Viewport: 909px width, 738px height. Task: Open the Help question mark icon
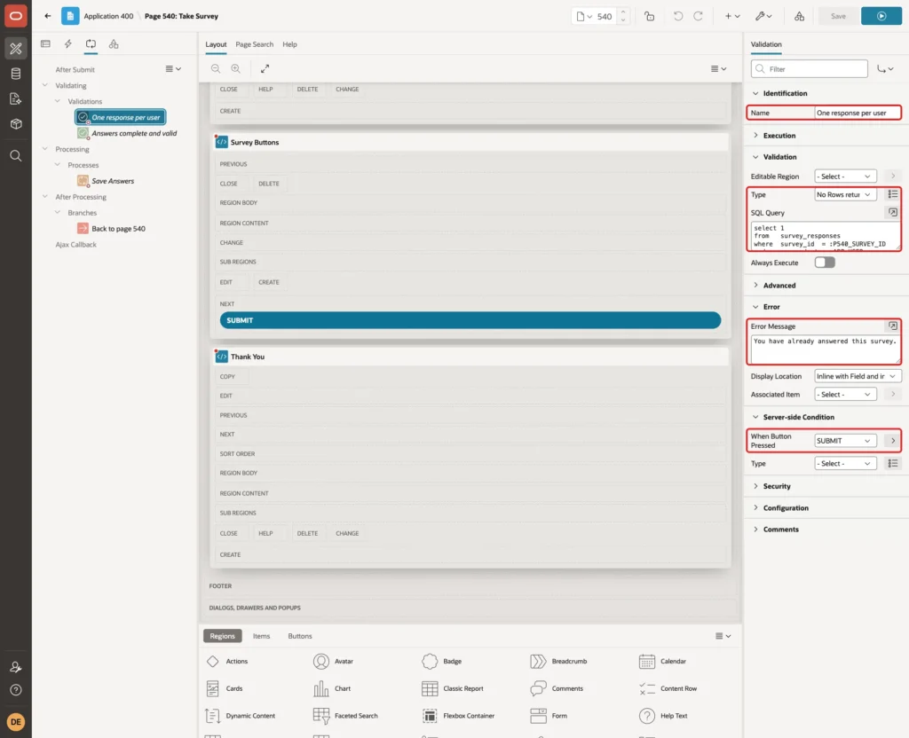coord(16,690)
